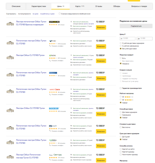Select Без учёта доставки radio button
155x163 pixels.
point(121,48)
